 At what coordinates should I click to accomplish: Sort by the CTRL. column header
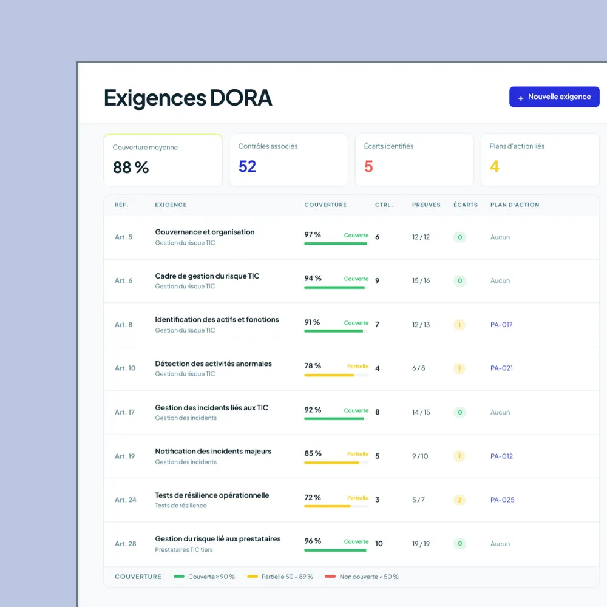coord(384,205)
